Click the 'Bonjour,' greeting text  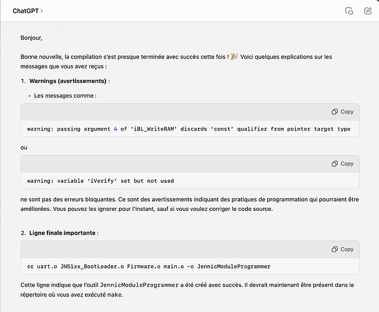point(31,38)
